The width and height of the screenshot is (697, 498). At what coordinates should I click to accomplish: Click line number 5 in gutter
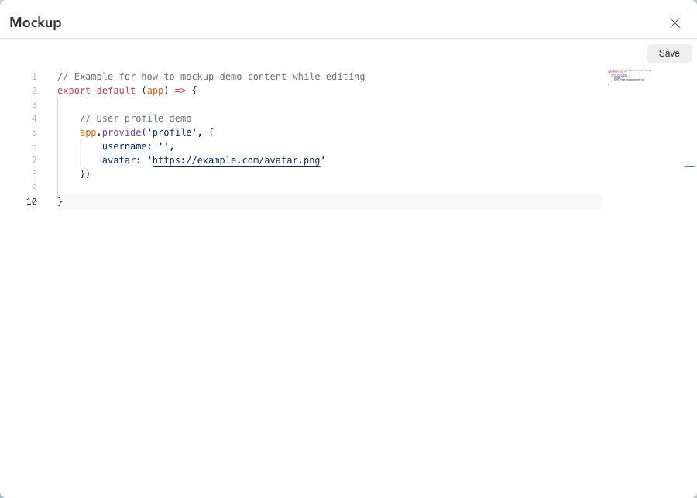pyautogui.click(x=34, y=132)
